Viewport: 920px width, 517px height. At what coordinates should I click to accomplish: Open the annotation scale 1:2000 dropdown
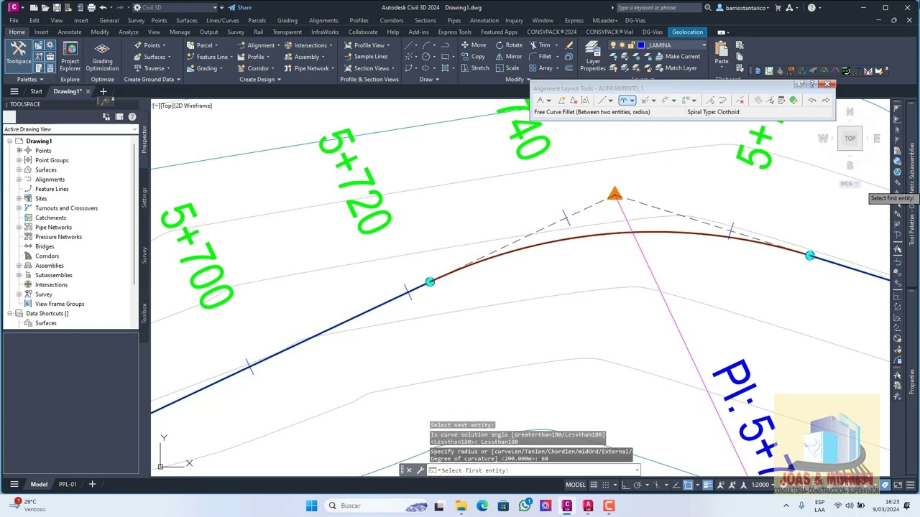coord(764,485)
